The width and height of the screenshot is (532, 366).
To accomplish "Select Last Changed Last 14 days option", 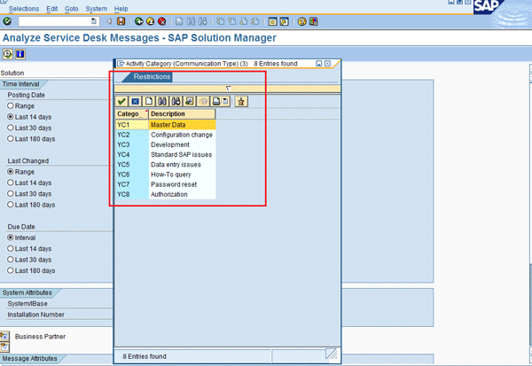I will (12, 182).
